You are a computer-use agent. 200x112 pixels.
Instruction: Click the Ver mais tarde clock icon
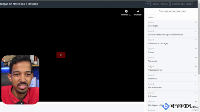coord(126,11)
